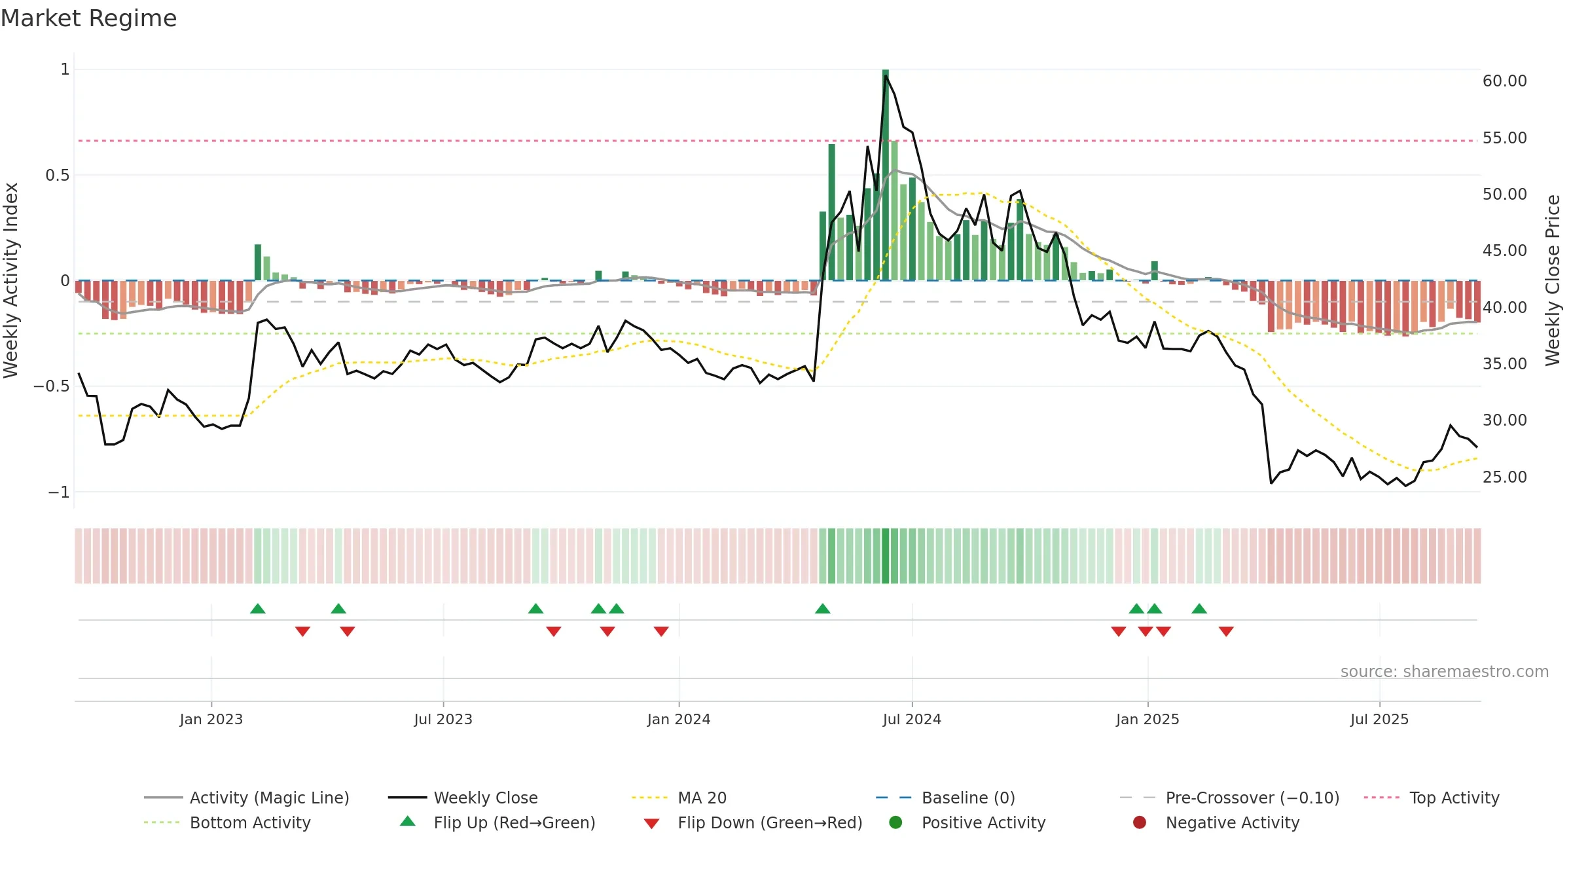Click the lone flip-up triangle between Jan 2024 and Jul 2024

[x=823, y=608]
